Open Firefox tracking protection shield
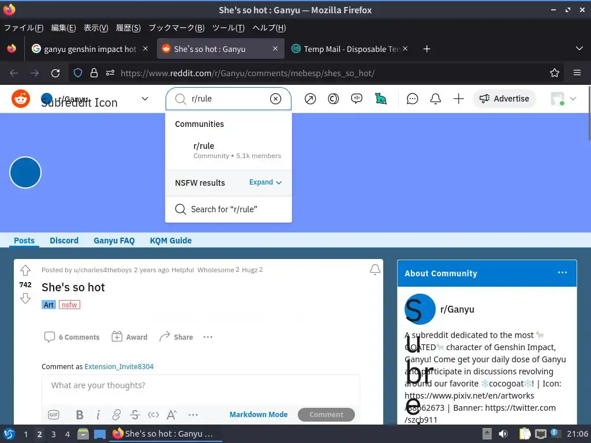Image resolution: width=591 pixels, height=443 pixels. pos(78,73)
